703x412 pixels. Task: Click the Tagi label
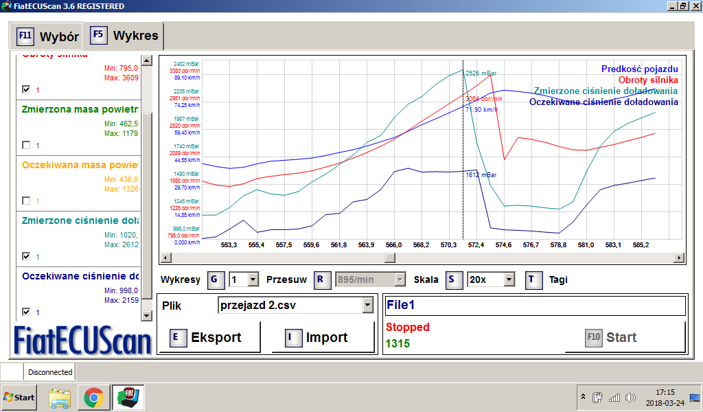(558, 279)
